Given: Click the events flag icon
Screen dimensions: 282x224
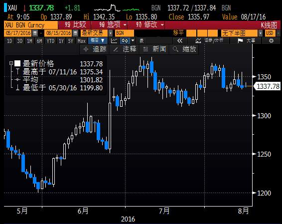Looking at the screenshot, I should pyautogui.click(x=240, y=41).
